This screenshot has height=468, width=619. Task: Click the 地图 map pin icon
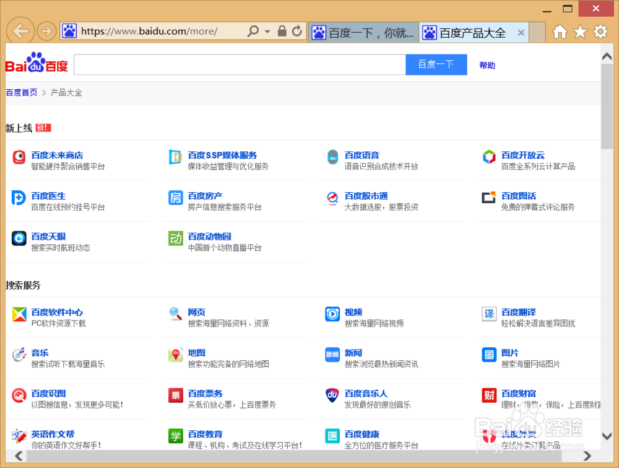[175, 355]
